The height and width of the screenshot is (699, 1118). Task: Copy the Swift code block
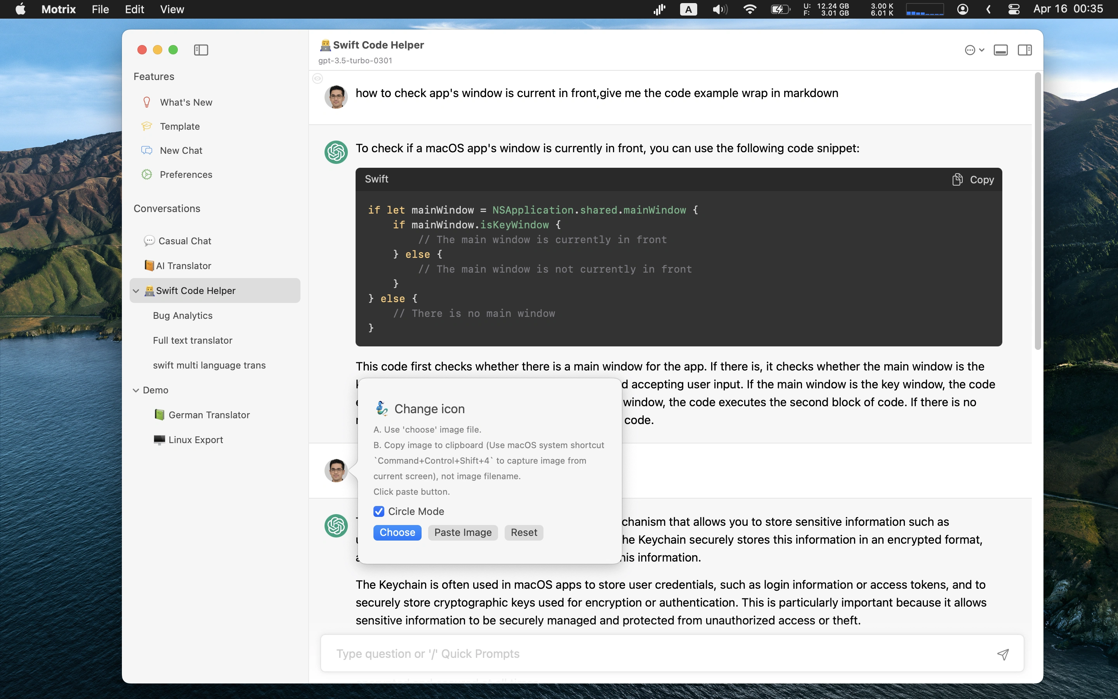(x=973, y=179)
